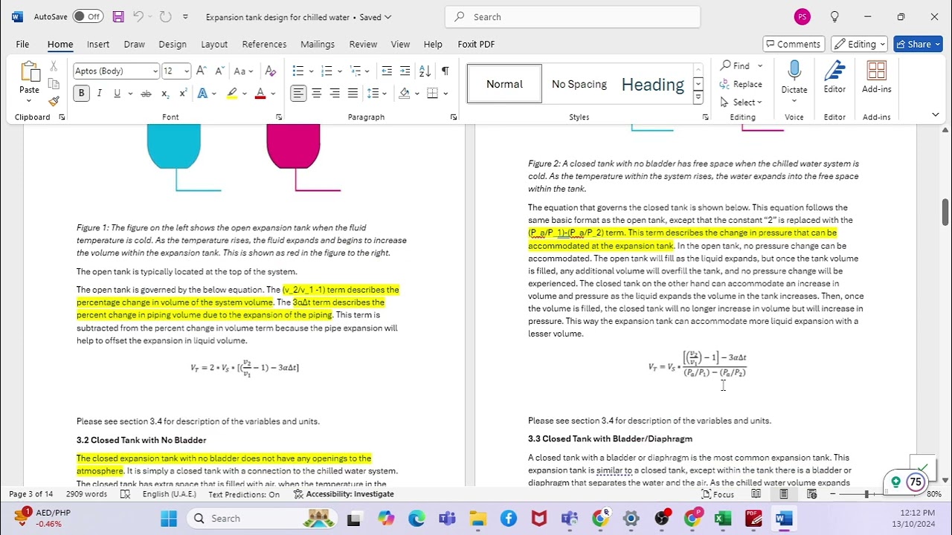
Task: Toggle Focus mode in status bar
Action: point(718,494)
